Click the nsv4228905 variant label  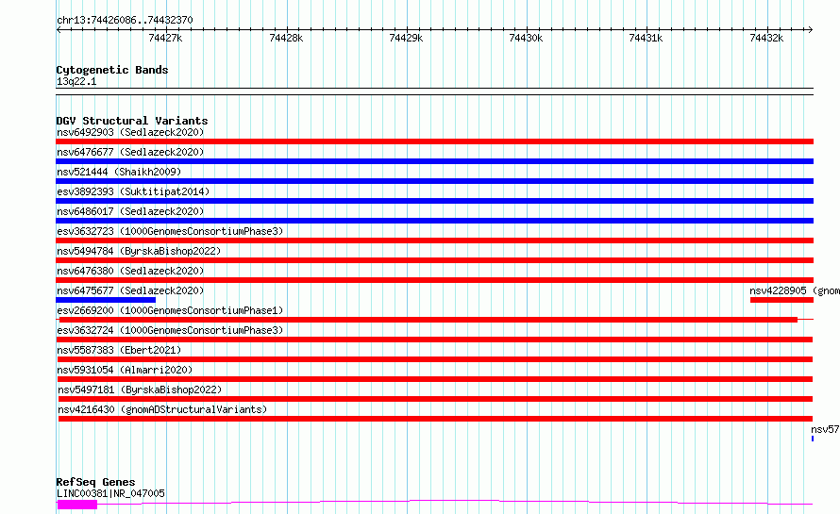tap(795, 290)
